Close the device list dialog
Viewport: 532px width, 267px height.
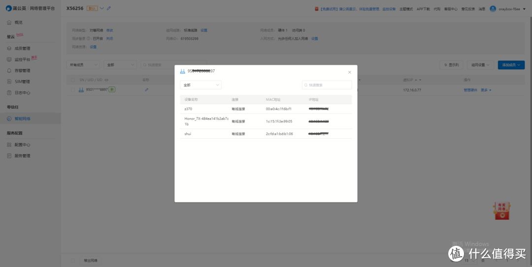350,72
